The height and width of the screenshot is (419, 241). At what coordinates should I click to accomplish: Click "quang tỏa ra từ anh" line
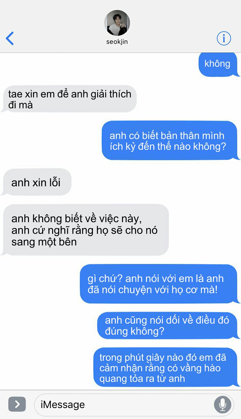142,378
